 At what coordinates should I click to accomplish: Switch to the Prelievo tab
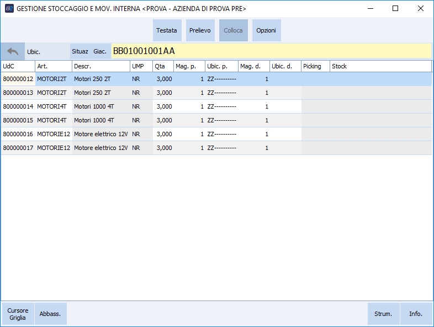coord(200,30)
